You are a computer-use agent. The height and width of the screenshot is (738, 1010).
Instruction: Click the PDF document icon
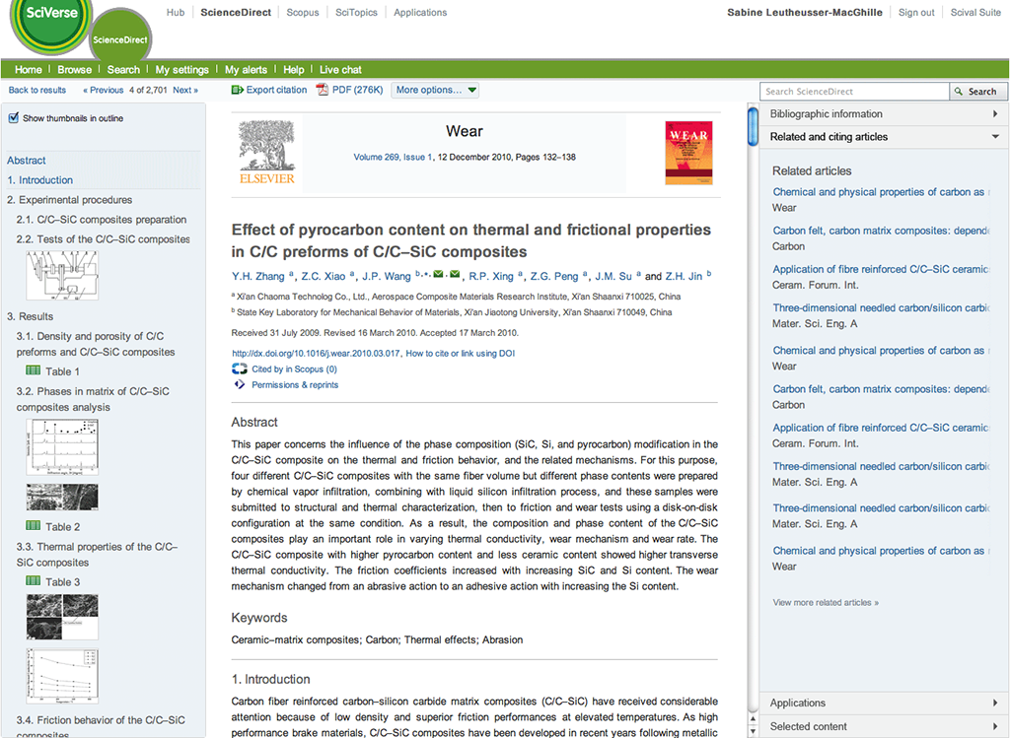(323, 90)
